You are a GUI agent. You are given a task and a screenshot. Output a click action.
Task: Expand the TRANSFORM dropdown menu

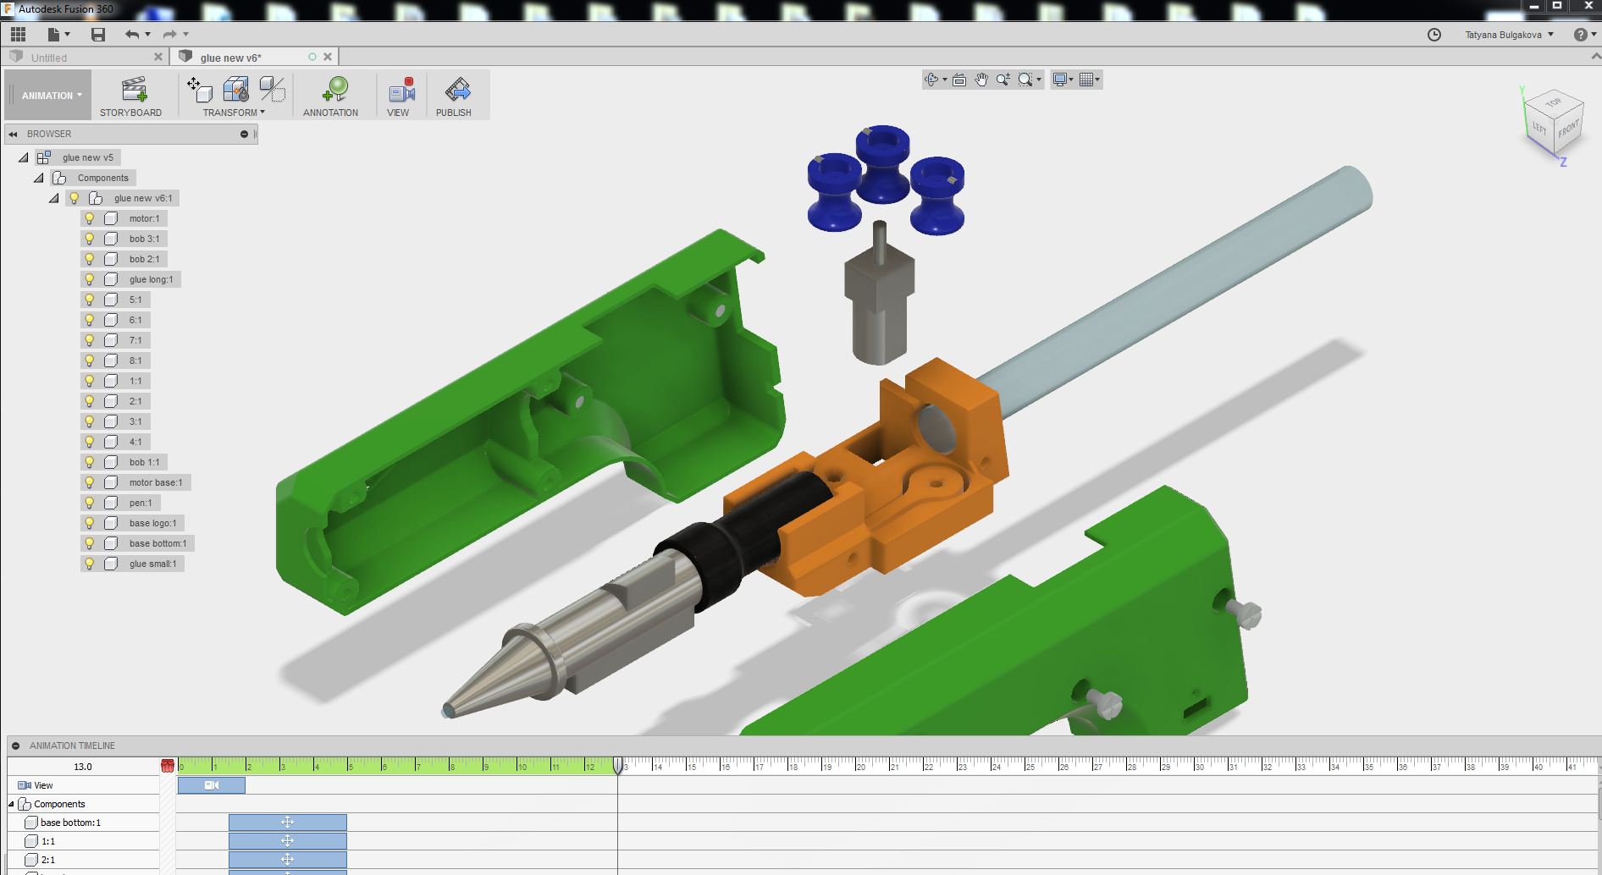234,113
